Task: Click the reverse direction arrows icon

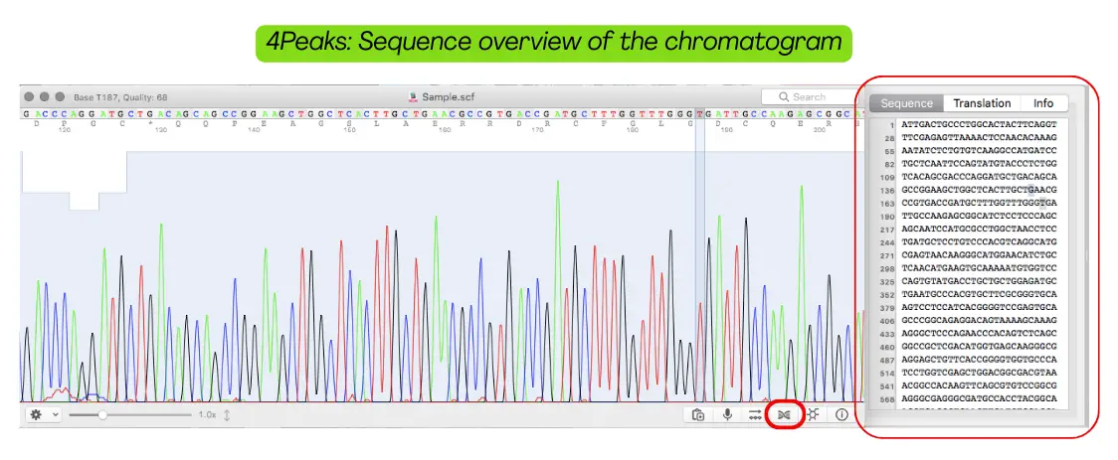Action: coord(755,414)
